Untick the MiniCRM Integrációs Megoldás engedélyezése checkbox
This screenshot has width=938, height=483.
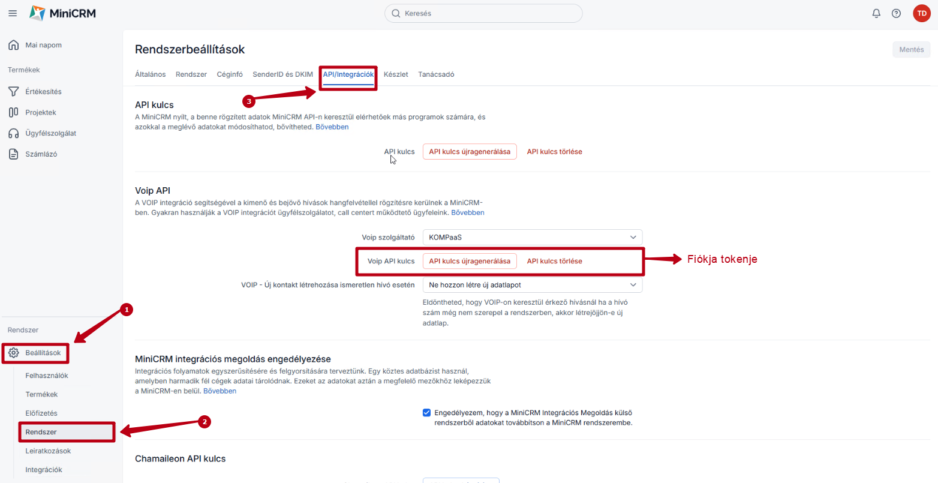(426, 413)
